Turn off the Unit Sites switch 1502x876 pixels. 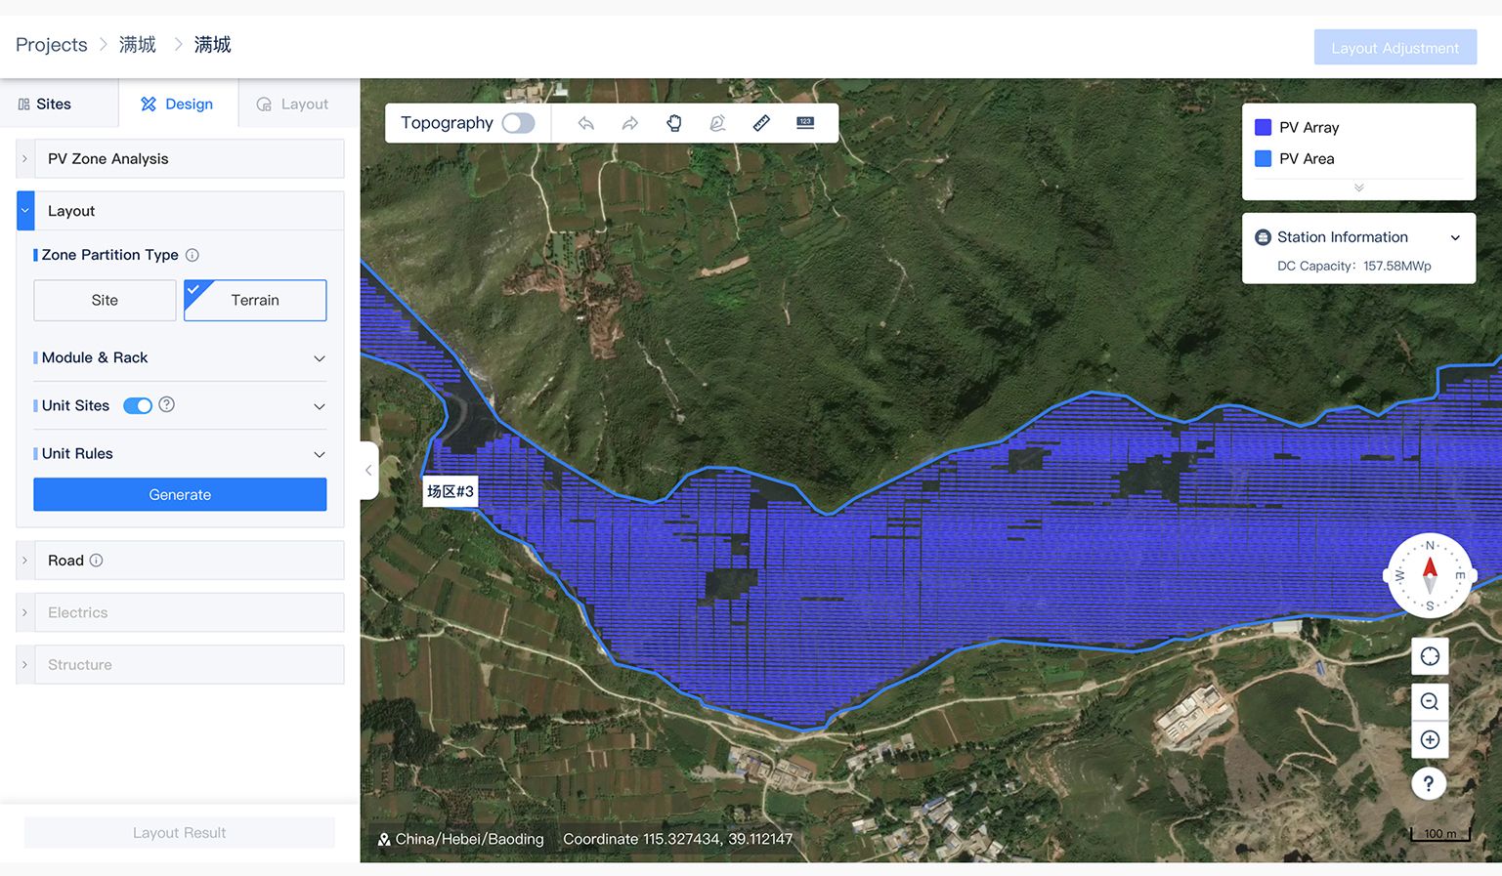click(138, 406)
